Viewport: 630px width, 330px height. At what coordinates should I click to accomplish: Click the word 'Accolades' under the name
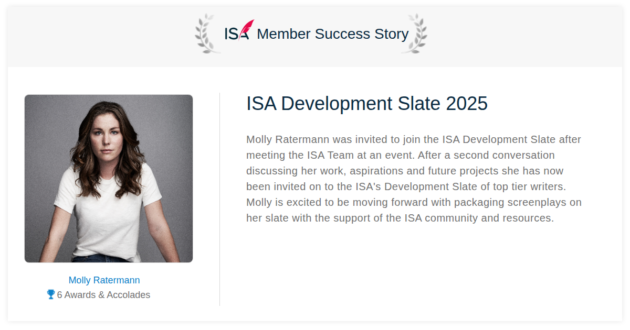128,295
